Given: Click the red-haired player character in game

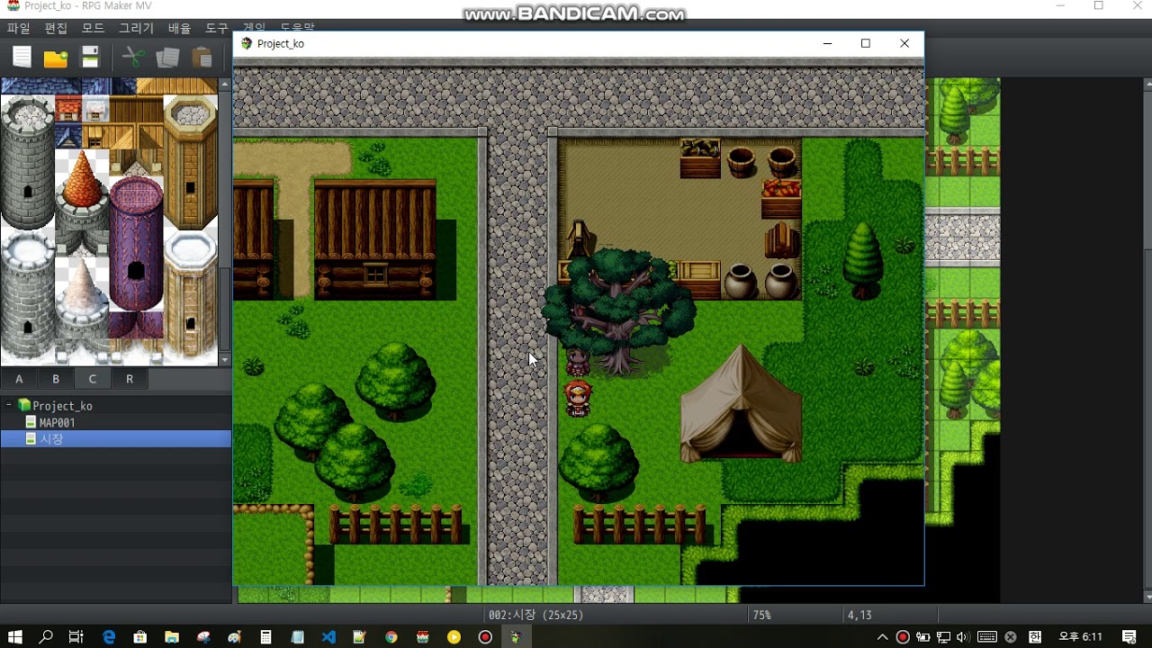Looking at the screenshot, I should (578, 399).
